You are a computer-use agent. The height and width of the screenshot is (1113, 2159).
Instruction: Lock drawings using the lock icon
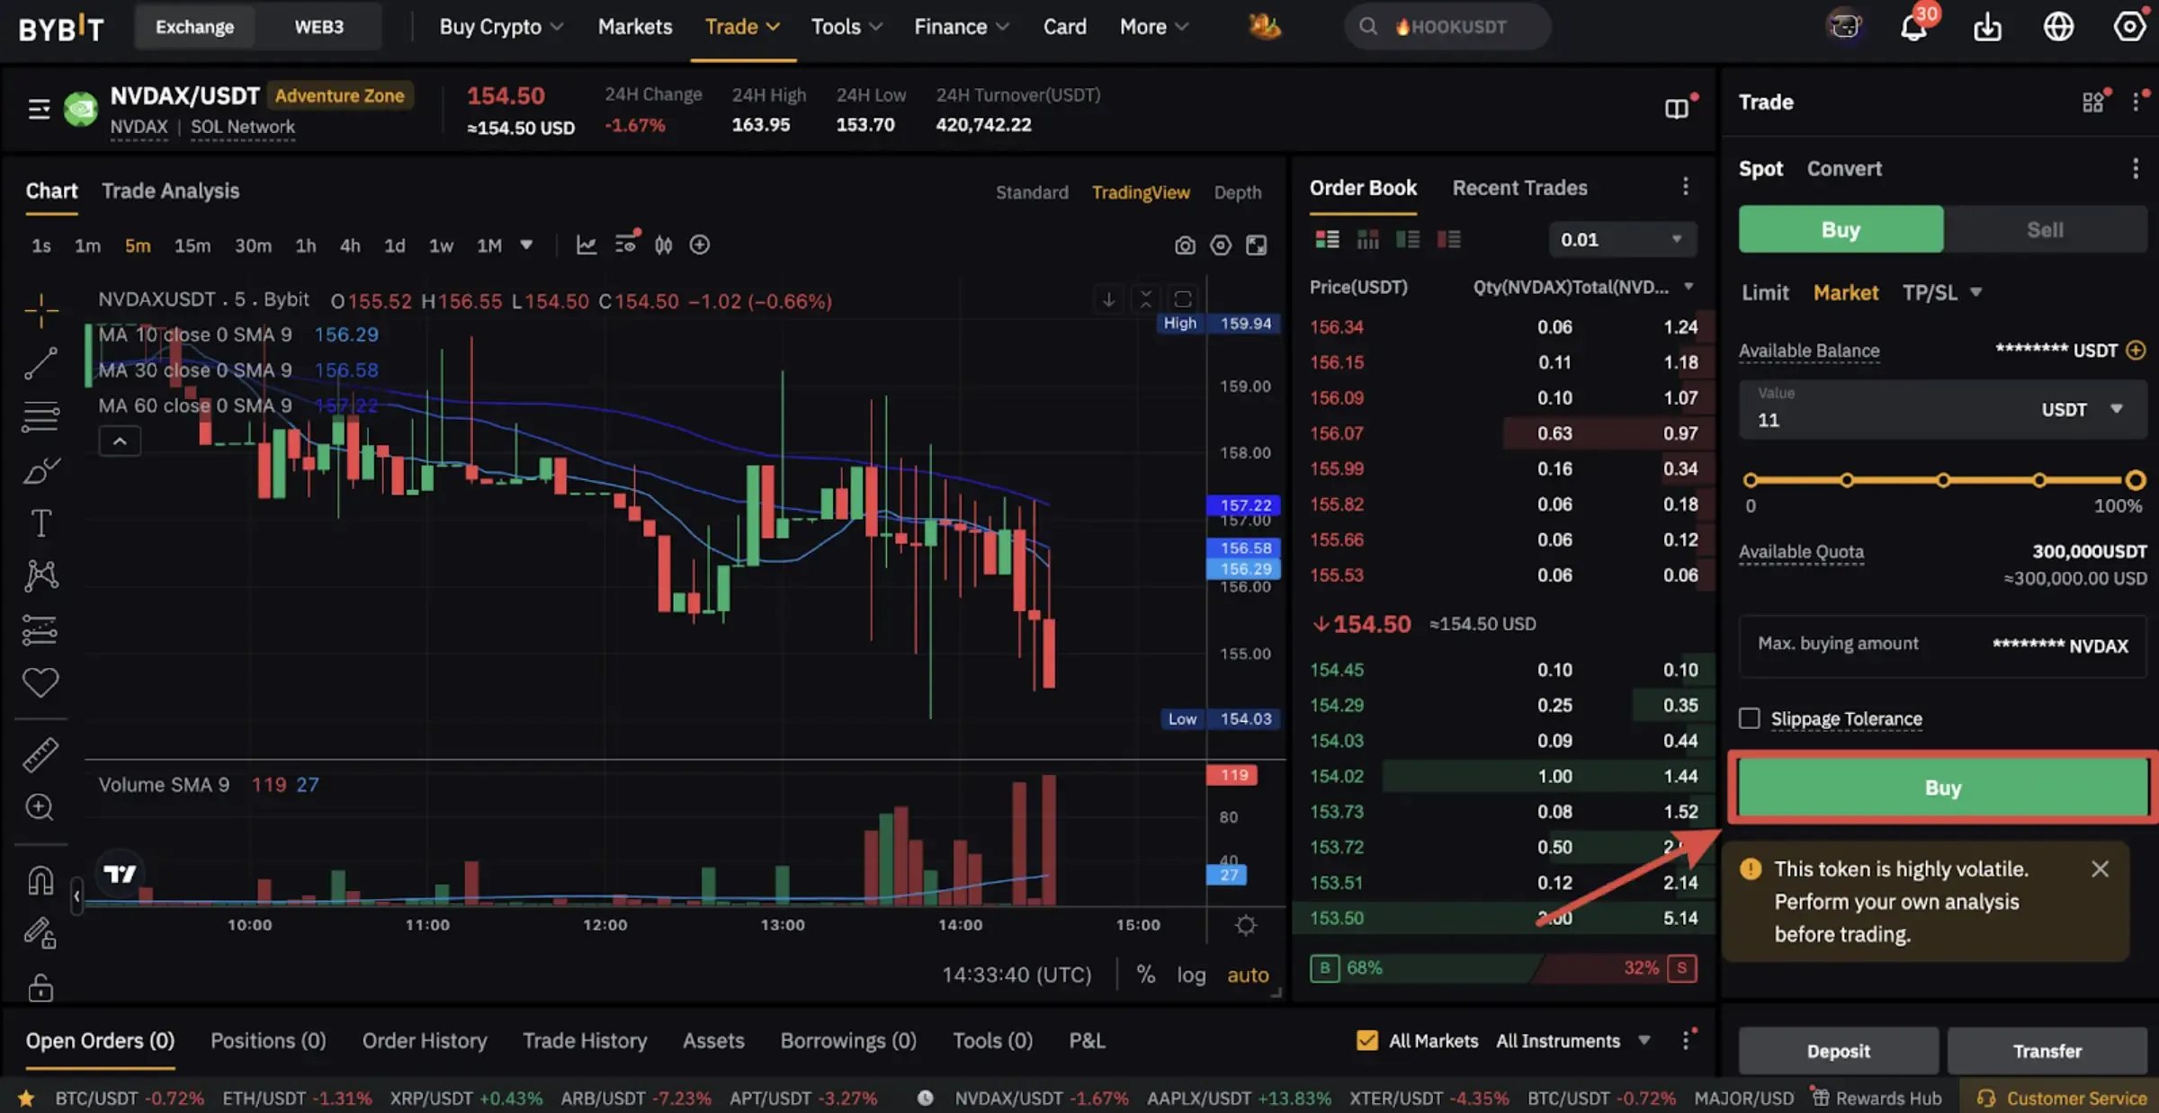40,987
